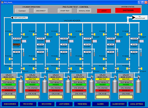
Task: Click the Connect cylinder button
Action: (22, 11)
